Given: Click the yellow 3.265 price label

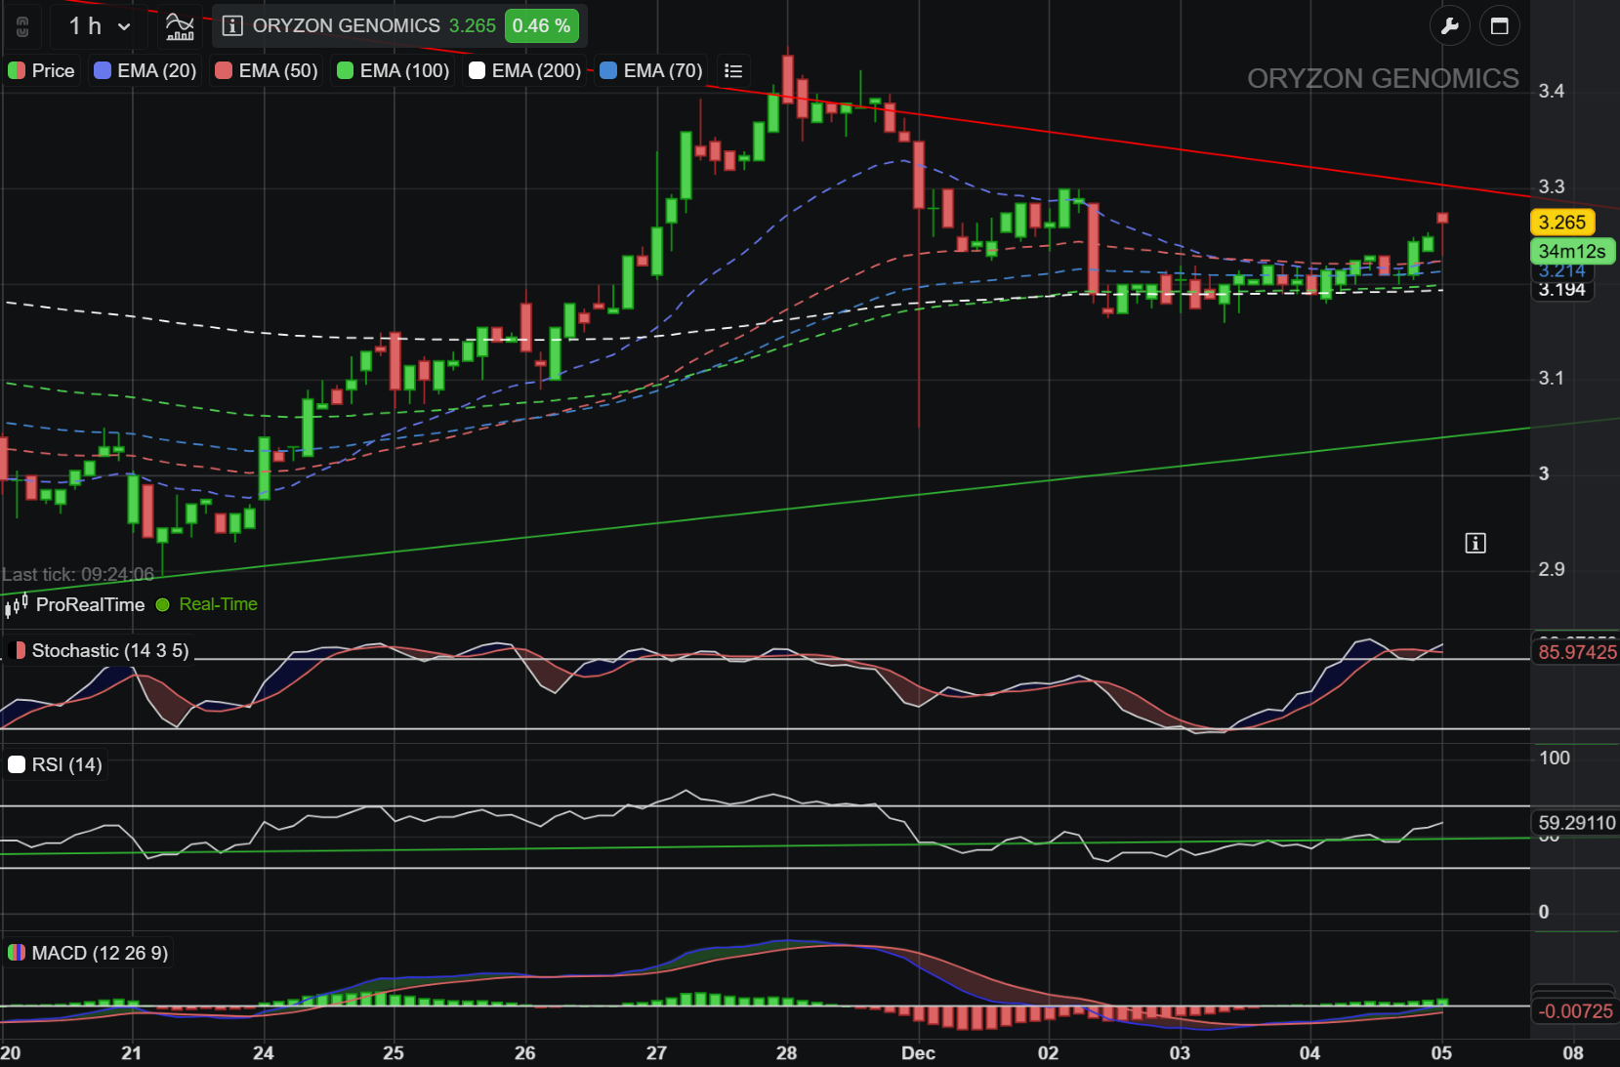Looking at the screenshot, I should coord(1562,223).
